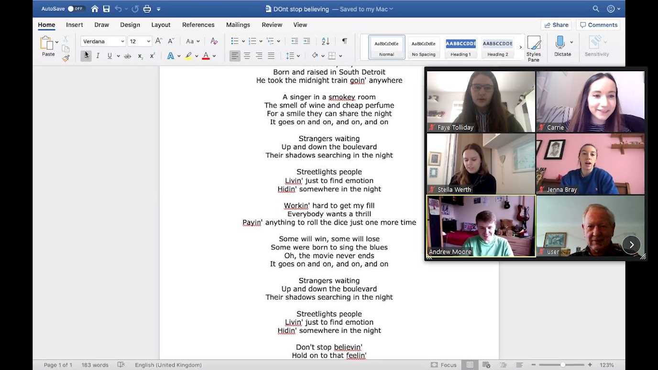658x370 pixels.
Task: Show paragraph marks with the pilcrow icon
Action: (x=344, y=41)
